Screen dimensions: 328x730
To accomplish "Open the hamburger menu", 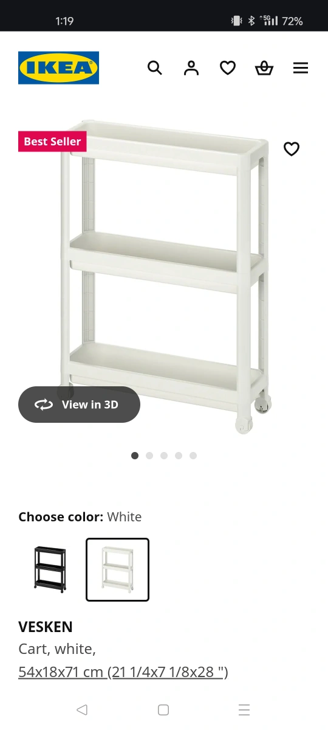I will pos(301,68).
